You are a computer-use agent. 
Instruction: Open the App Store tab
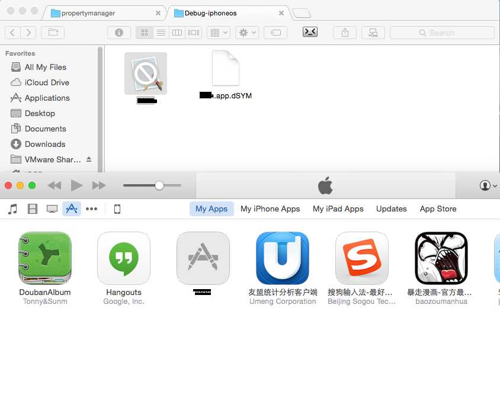tap(438, 209)
